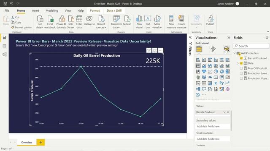Save the report with the disk icon
This screenshot has width=270, height=151.
(5, 4)
